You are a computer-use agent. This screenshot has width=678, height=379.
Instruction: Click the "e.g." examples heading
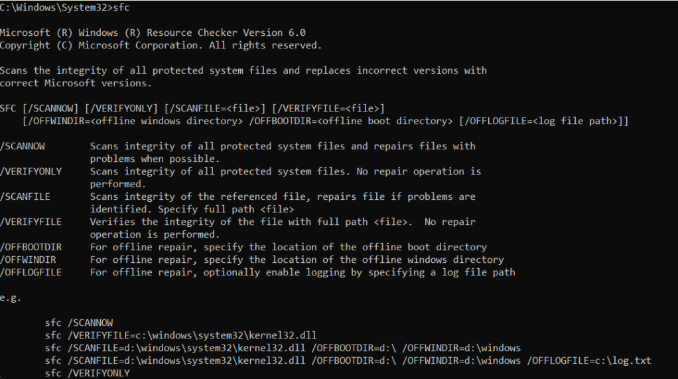tap(11, 297)
